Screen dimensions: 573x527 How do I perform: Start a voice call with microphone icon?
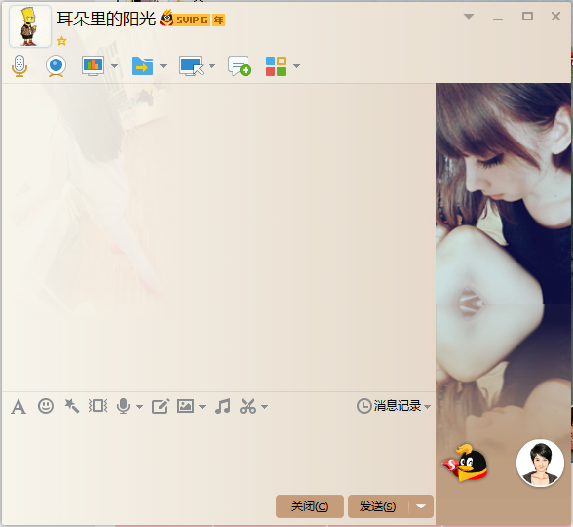point(19,66)
